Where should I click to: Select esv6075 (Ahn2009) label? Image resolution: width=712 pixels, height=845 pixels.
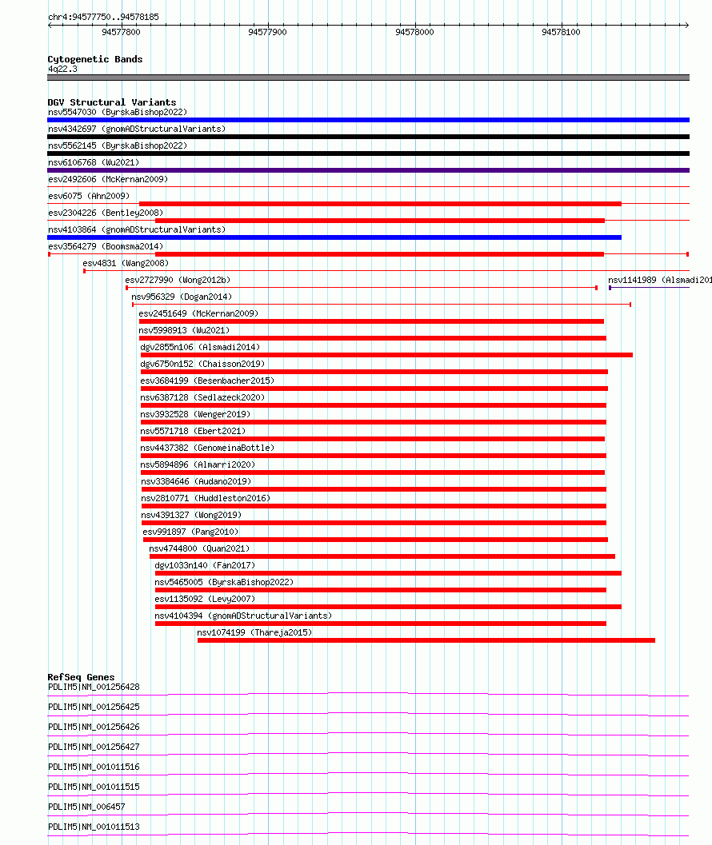(89, 196)
